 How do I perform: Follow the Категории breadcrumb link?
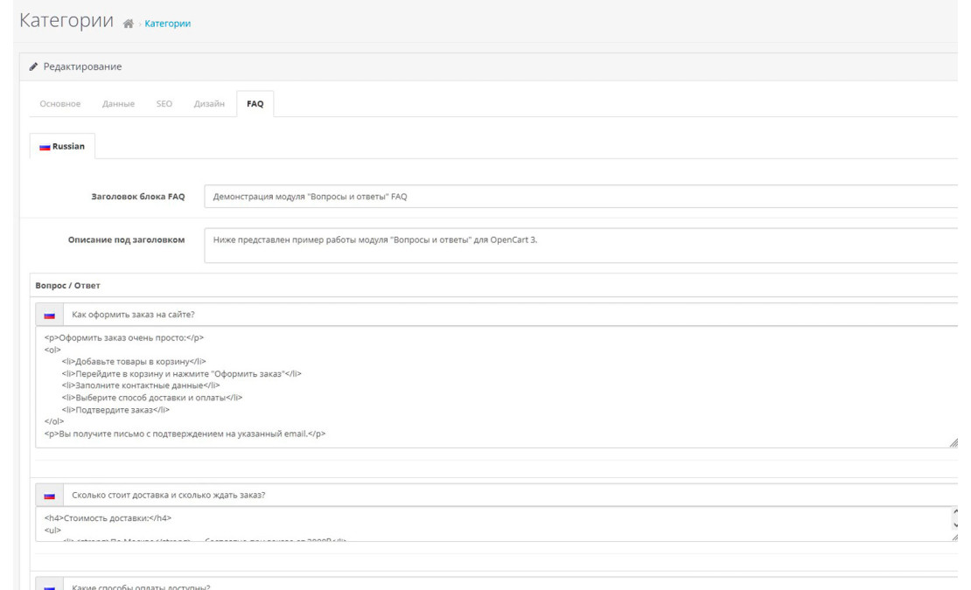click(x=167, y=24)
